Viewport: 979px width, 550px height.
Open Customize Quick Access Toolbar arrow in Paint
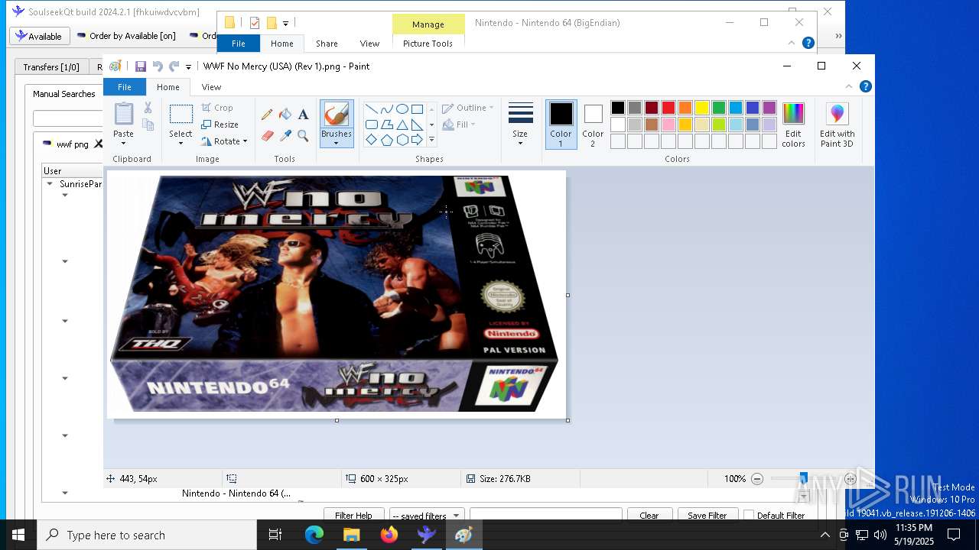(x=188, y=67)
